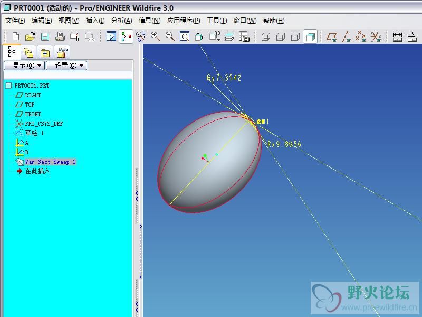
Task: Click the repaint screen icon
Action: [111, 36]
